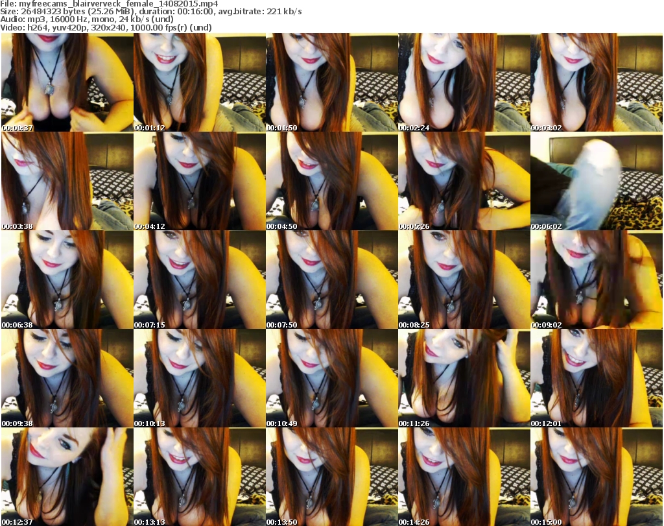Select the 00:06:38 frame

point(67,280)
